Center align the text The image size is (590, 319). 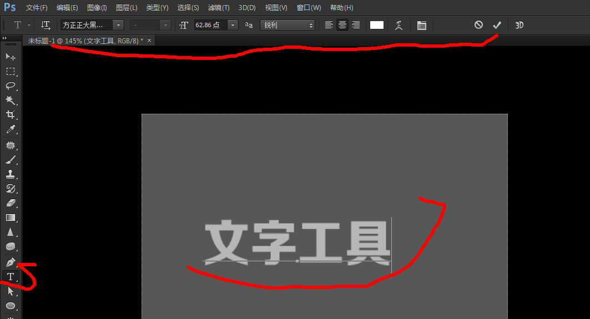(342, 25)
